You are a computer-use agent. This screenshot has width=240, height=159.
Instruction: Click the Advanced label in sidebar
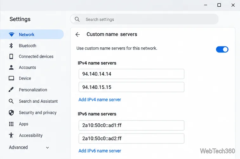pos(18,147)
